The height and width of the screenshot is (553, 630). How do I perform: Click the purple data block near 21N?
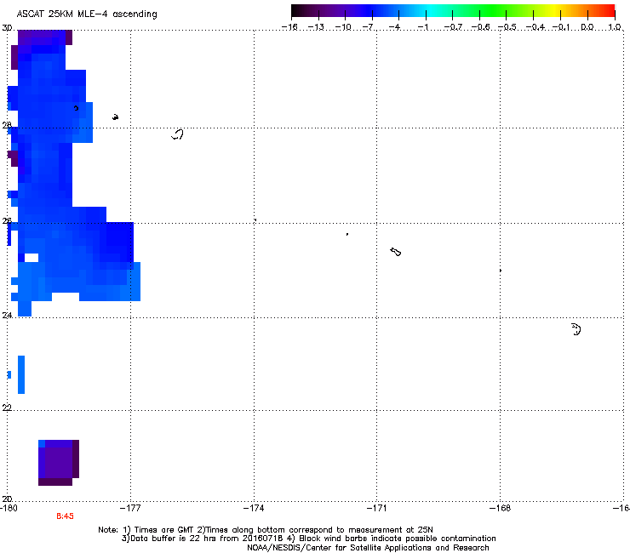tap(59, 463)
